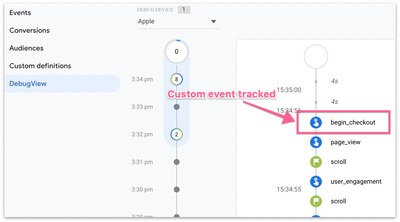This screenshot has width=400, height=222.
Task: Open Custom definitions in the sidebar
Action: click(x=40, y=66)
